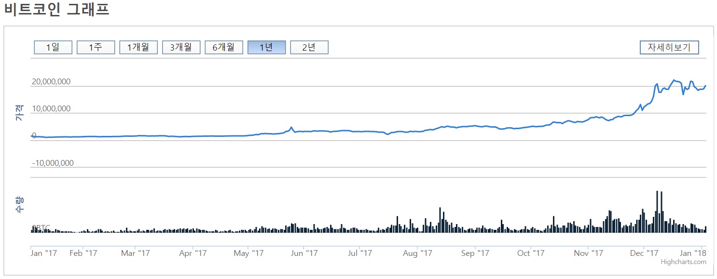Click the 20,000,000 price axis label
717x279 pixels.
click(51, 82)
